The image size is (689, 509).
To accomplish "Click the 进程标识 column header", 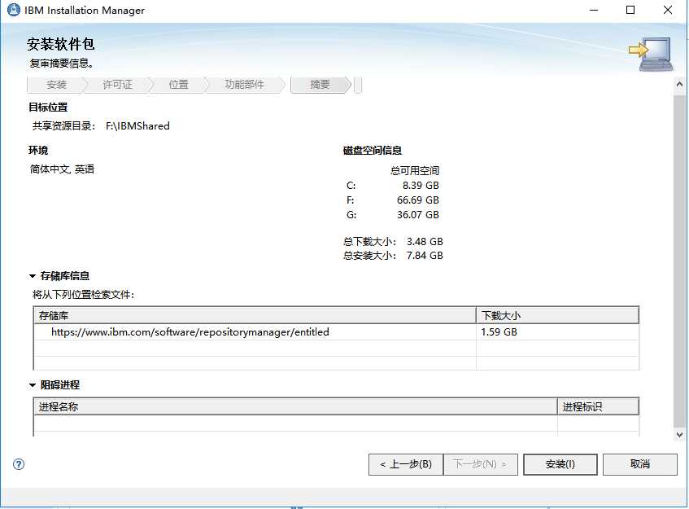I will [x=598, y=407].
